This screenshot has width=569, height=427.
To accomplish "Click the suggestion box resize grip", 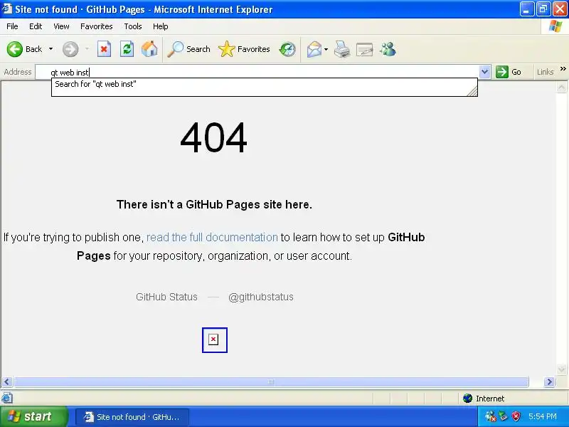I will coord(472,91).
